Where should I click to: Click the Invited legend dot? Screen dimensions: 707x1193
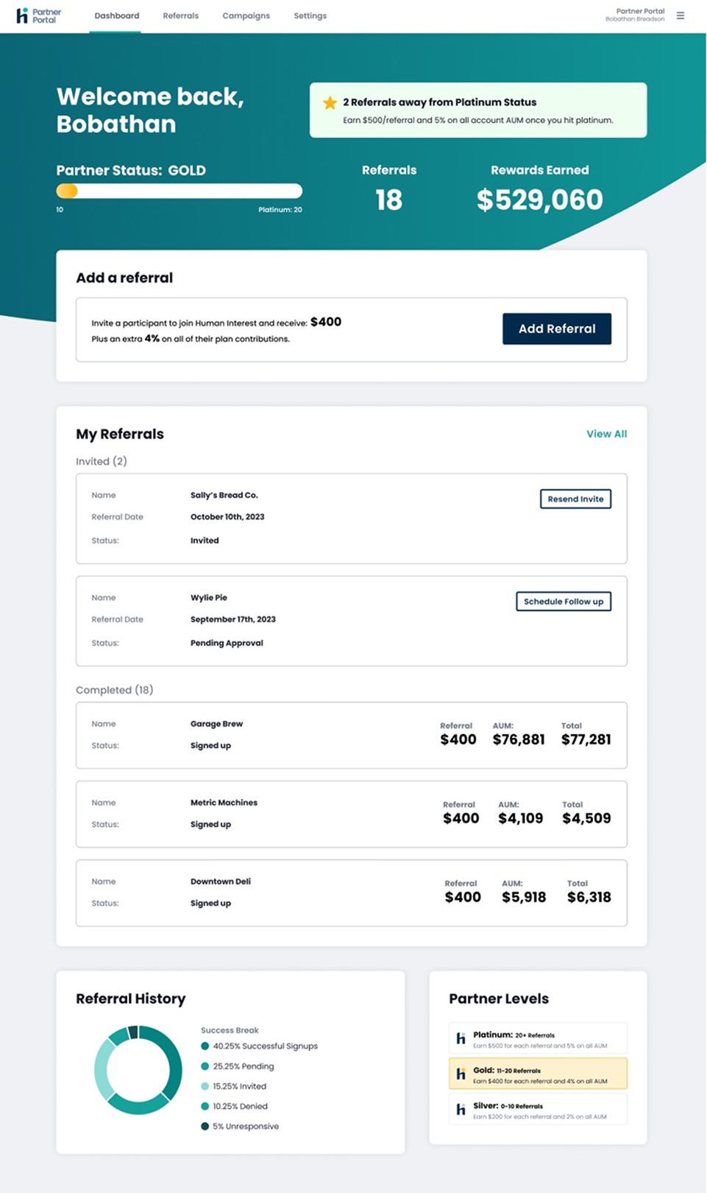click(205, 1086)
